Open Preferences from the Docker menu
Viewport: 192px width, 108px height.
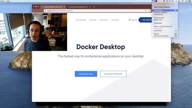(165, 10)
